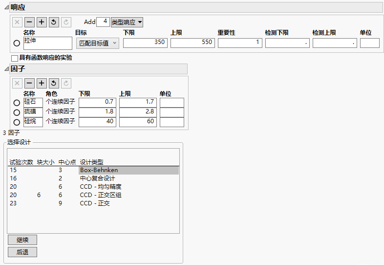384x265 pixels.
Task: Select the 中心复合设计 design row
Action: click(x=93, y=178)
